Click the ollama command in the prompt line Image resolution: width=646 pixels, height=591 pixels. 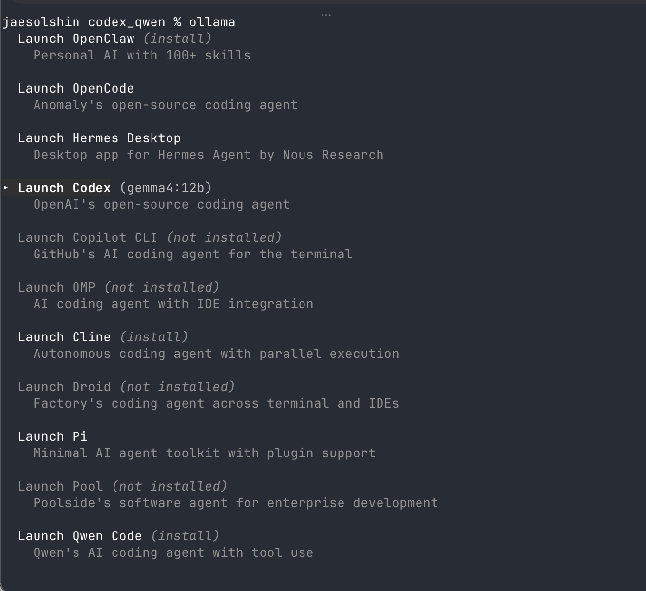[x=212, y=22]
